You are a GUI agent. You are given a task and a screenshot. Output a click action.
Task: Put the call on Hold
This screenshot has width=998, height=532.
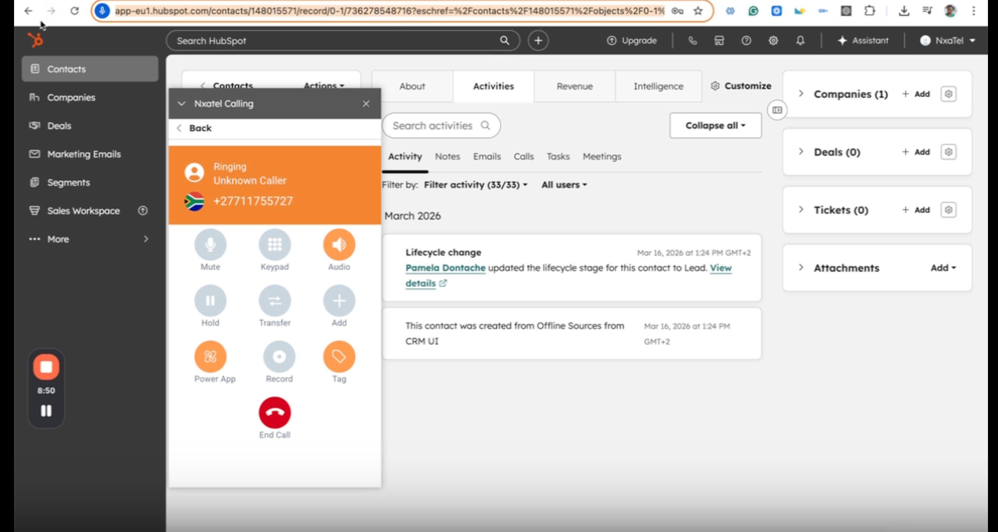pos(210,301)
